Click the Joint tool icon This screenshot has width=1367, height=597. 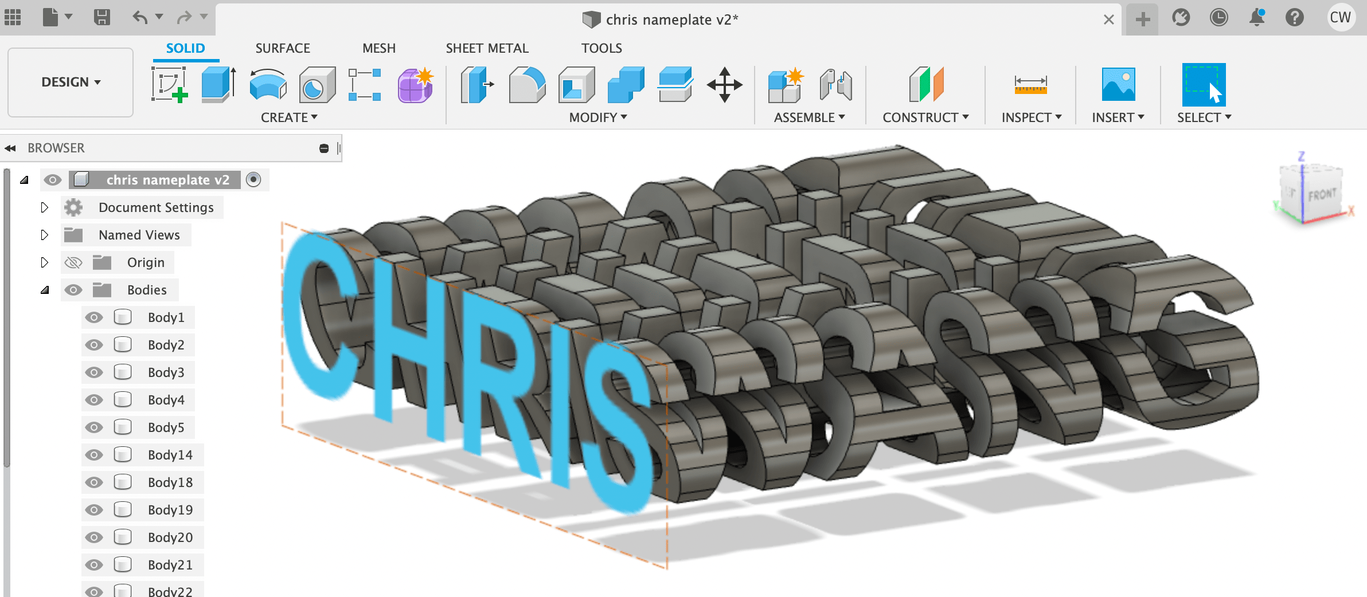835,85
